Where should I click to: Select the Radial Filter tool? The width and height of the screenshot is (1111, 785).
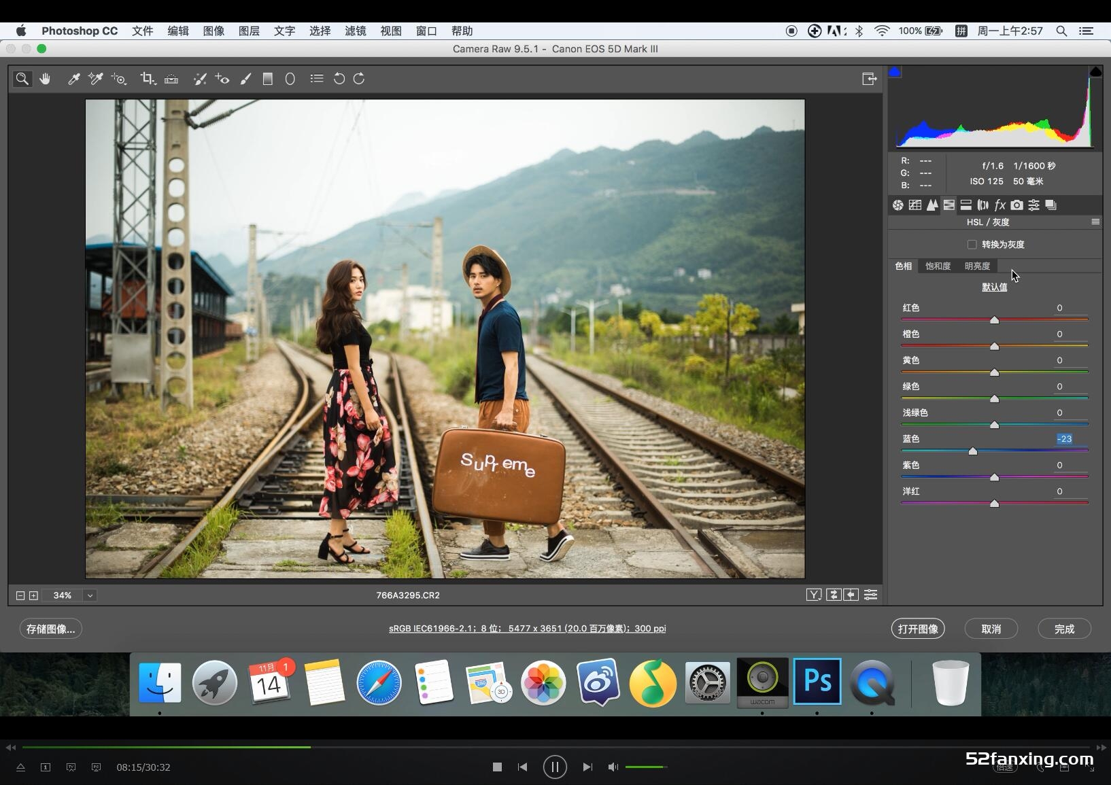tap(290, 79)
